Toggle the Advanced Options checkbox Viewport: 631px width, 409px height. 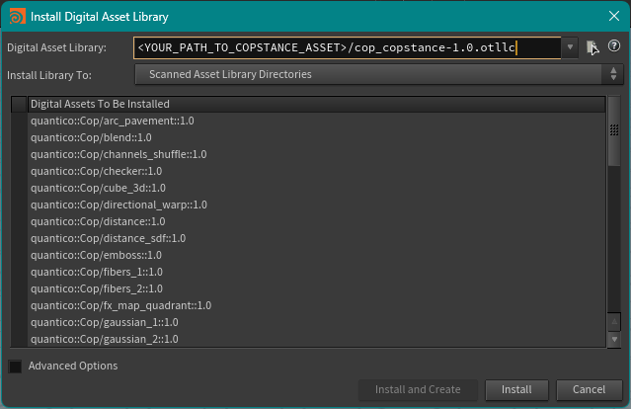(x=16, y=367)
